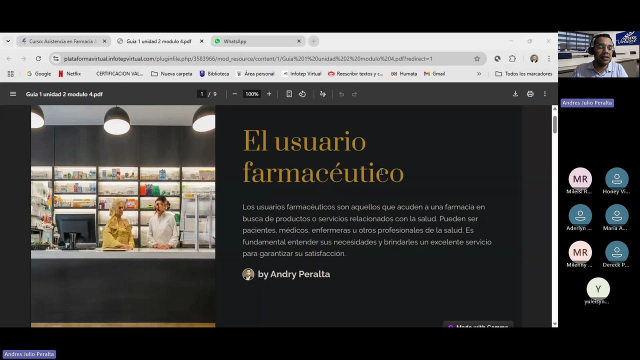This screenshot has width=640, height=360.
Task: Go back to the previous page
Action: tap(9, 58)
